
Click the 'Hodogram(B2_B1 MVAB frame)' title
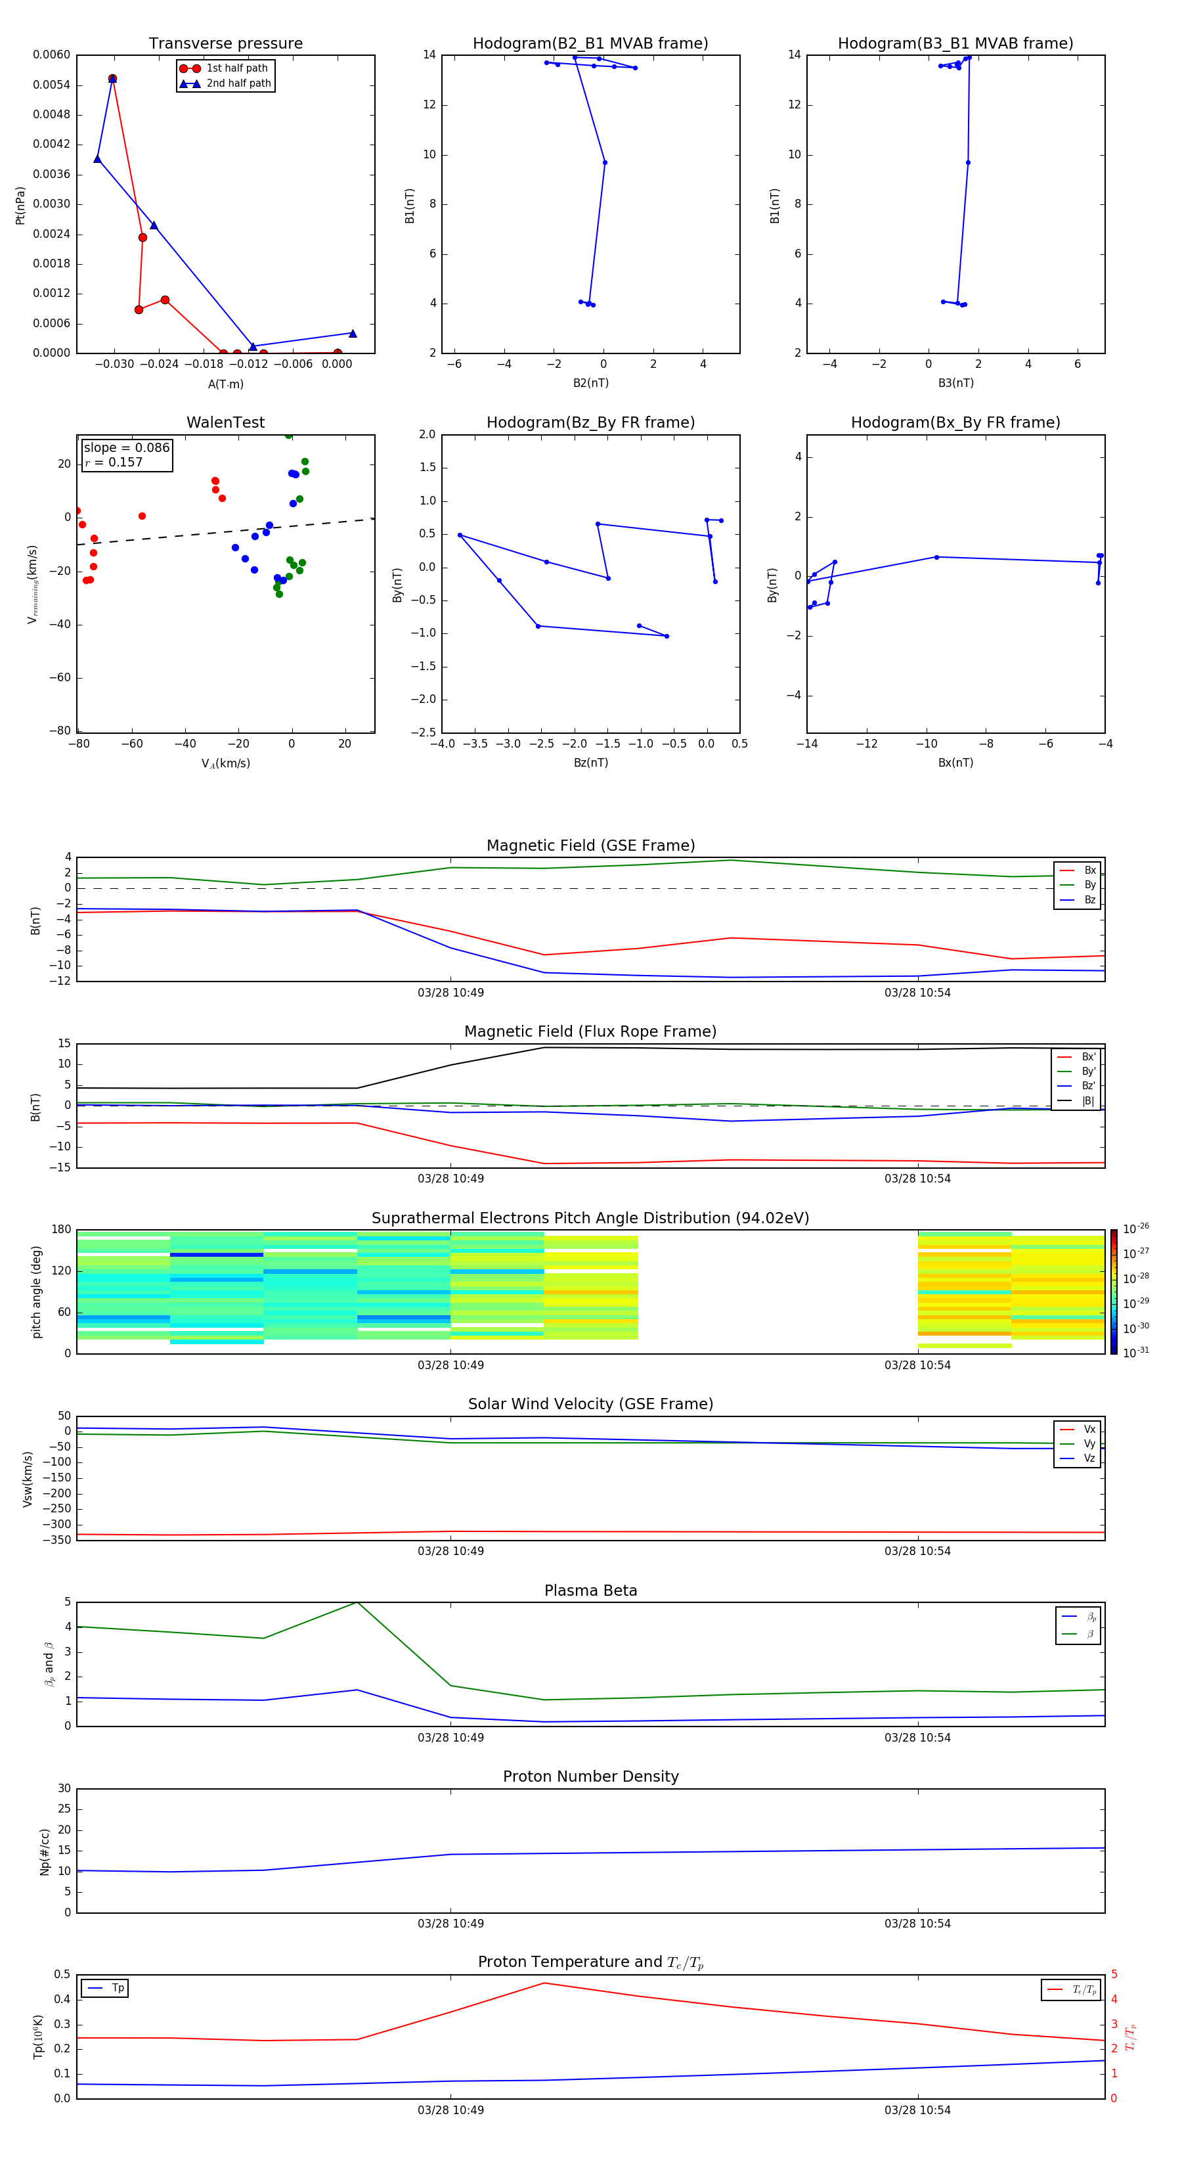point(590,43)
